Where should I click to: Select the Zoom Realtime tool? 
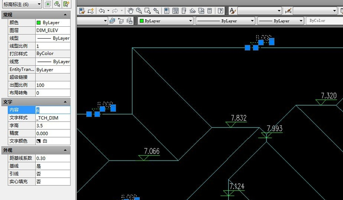139,11
